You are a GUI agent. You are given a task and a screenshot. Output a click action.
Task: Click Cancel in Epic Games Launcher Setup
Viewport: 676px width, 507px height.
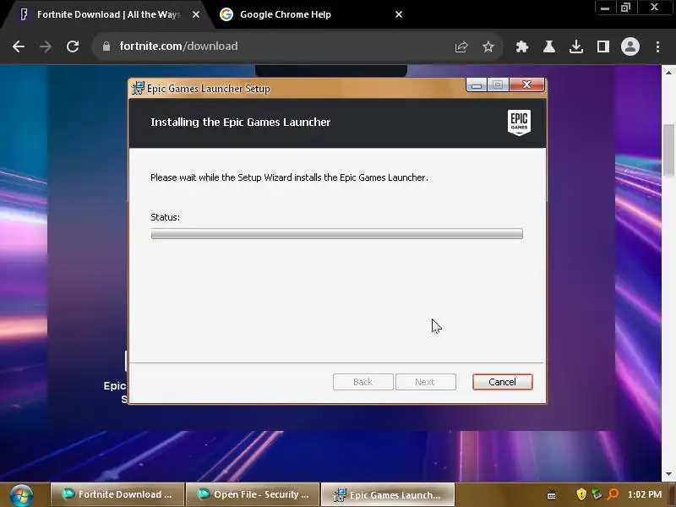pos(502,382)
